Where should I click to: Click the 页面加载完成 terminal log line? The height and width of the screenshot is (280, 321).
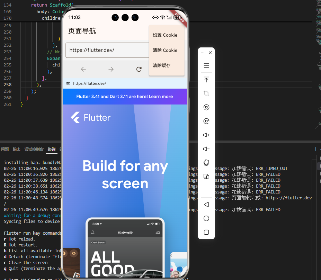click(271, 198)
